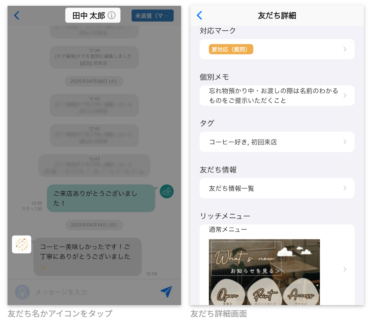Open the リッチメニュー row chevron
This screenshot has width=372, height=323.
point(345,269)
